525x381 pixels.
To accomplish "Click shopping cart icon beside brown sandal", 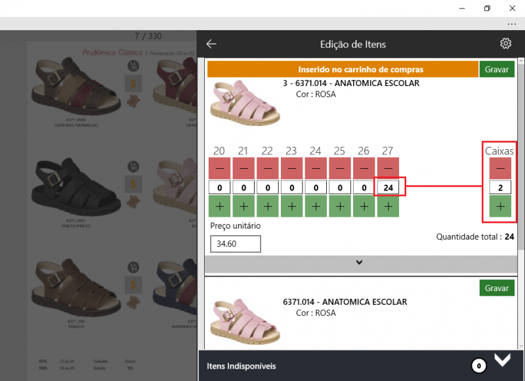I will click(133, 66).
